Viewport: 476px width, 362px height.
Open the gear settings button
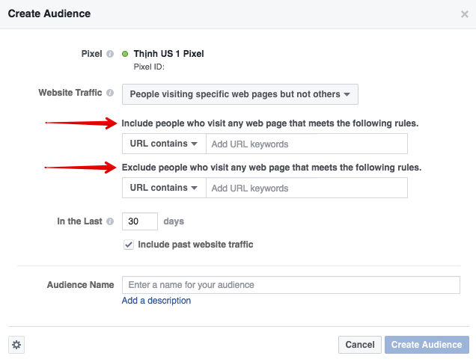[x=16, y=345]
